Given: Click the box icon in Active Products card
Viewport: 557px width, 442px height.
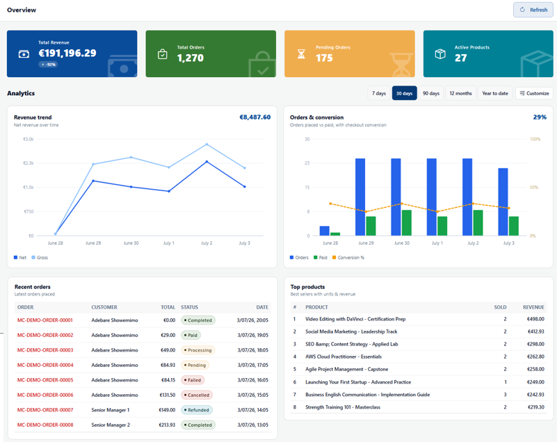Looking at the screenshot, I should (x=440, y=54).
